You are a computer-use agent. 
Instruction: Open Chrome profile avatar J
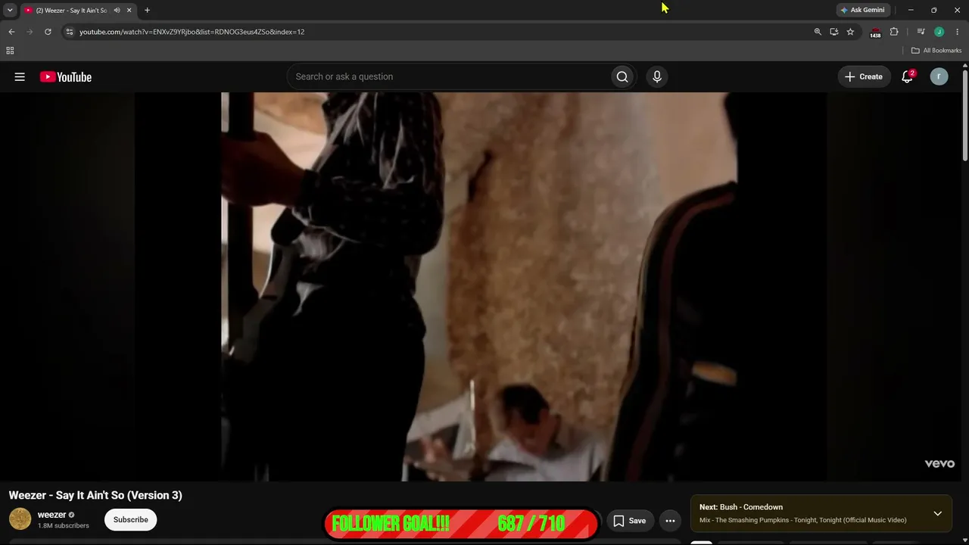[x=939, y=32]
